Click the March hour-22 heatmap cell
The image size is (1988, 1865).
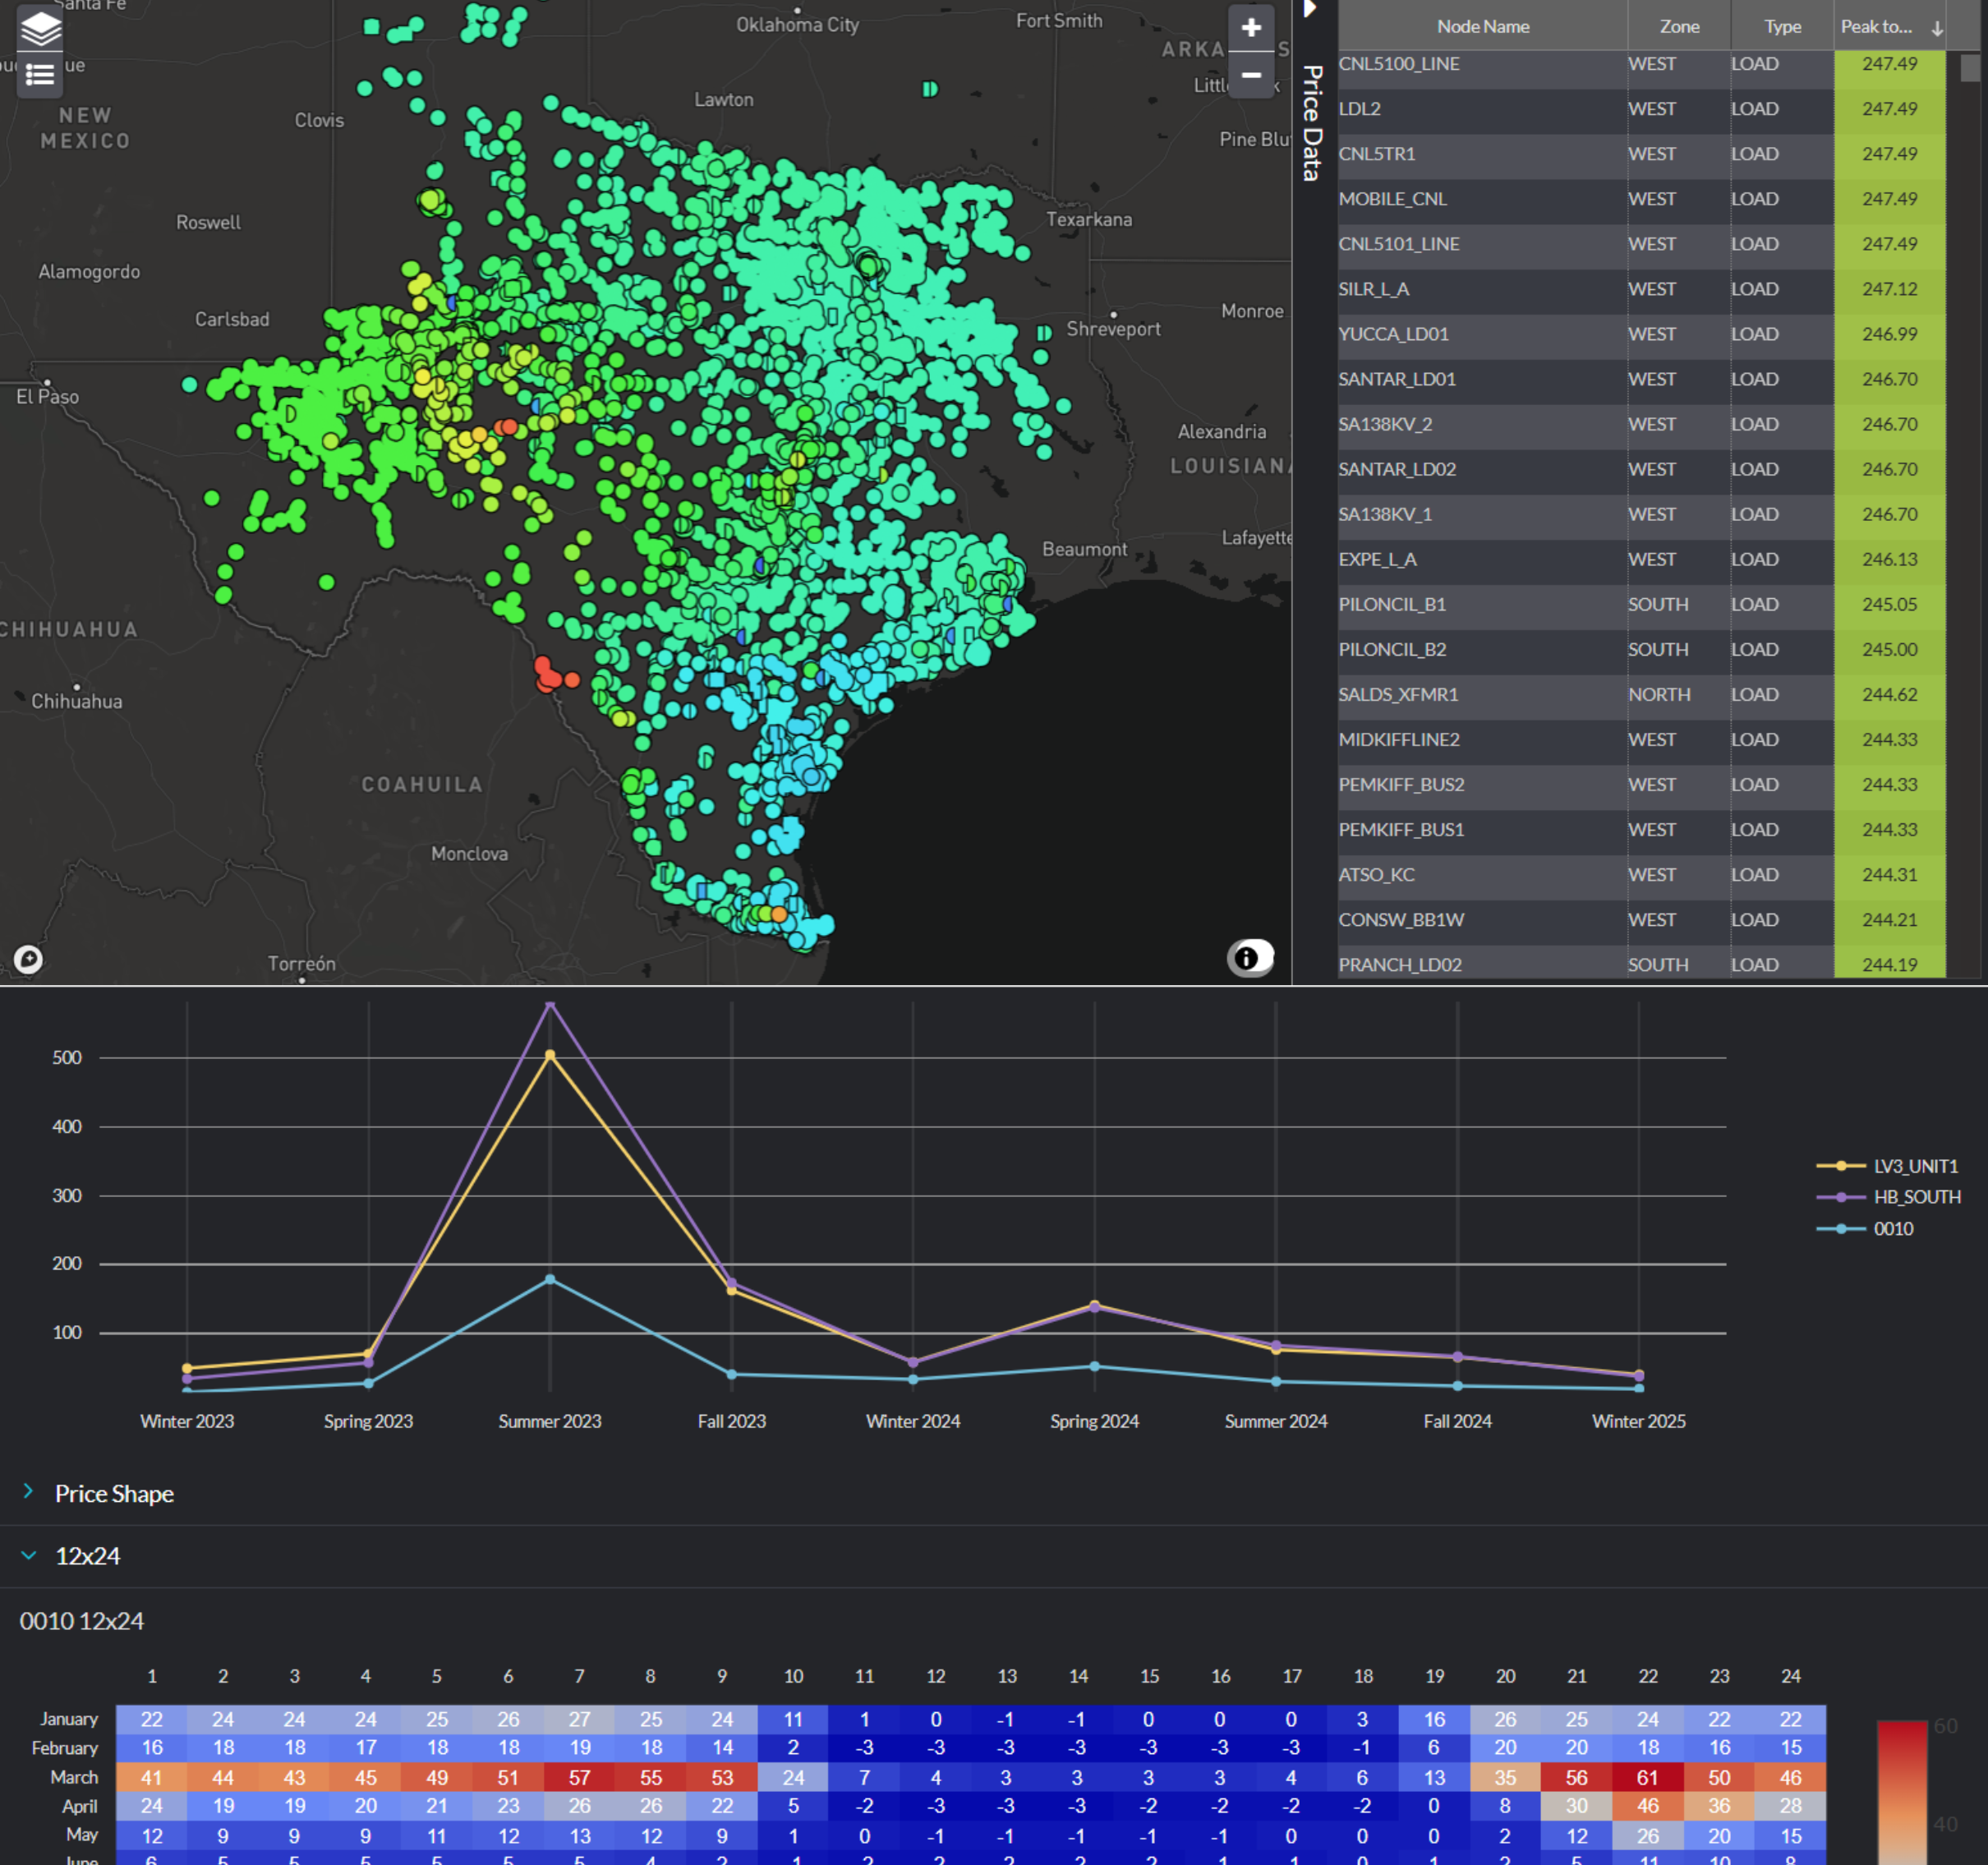1648,1778
